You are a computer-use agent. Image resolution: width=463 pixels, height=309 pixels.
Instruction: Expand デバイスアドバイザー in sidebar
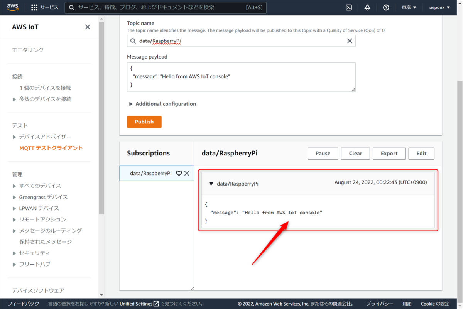pyautogui.click(x=14, y=137)
